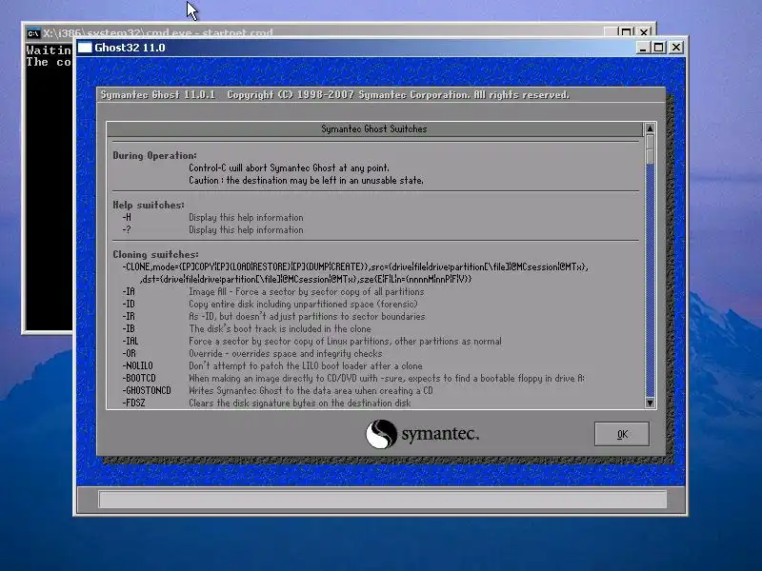Click 'Symantec Ghost Switches' panel title
Screen dimensions: 762x571
click(x=373, y=128)
